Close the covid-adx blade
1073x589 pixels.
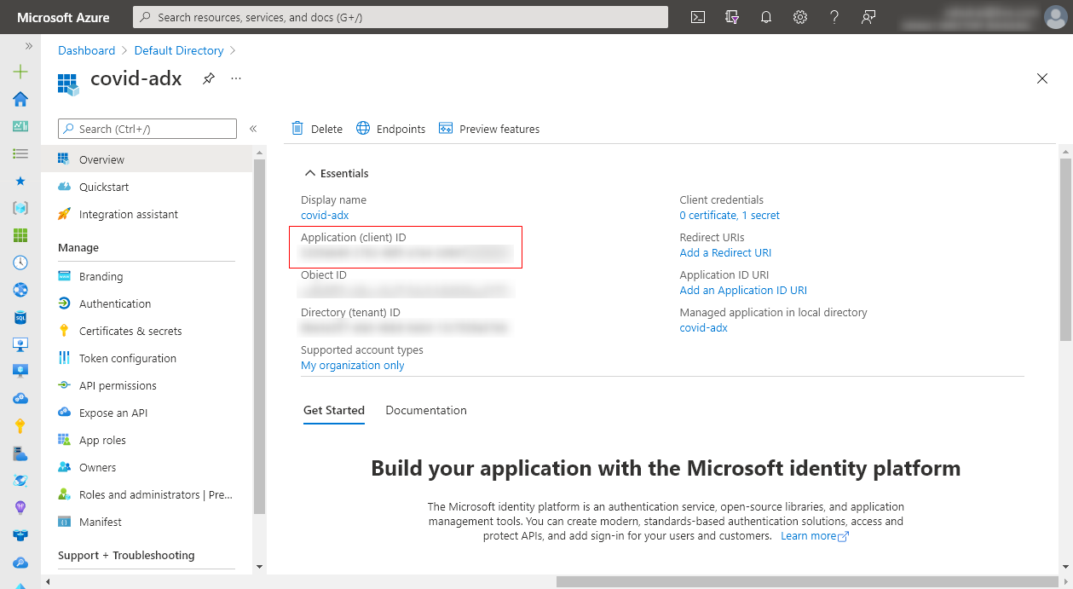(x=1041, y=78)
